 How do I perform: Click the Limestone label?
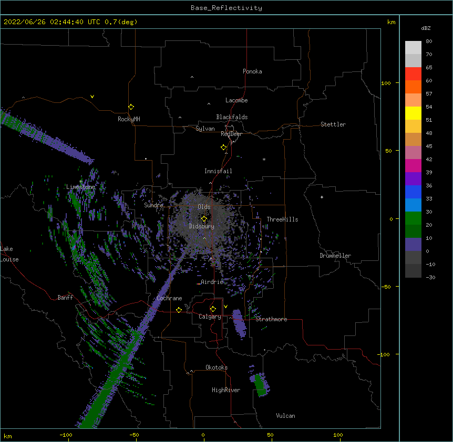click(x=80, y=187)
